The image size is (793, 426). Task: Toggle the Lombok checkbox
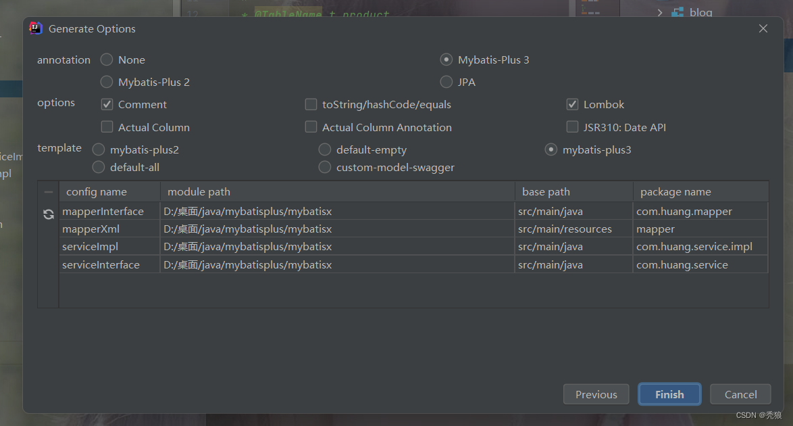click(572, 104)
